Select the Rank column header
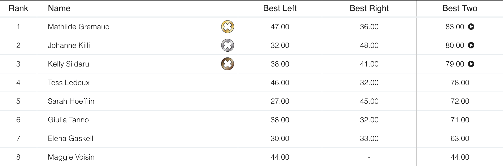The height and width of the screenshot is (166, 503). point(18,8)
